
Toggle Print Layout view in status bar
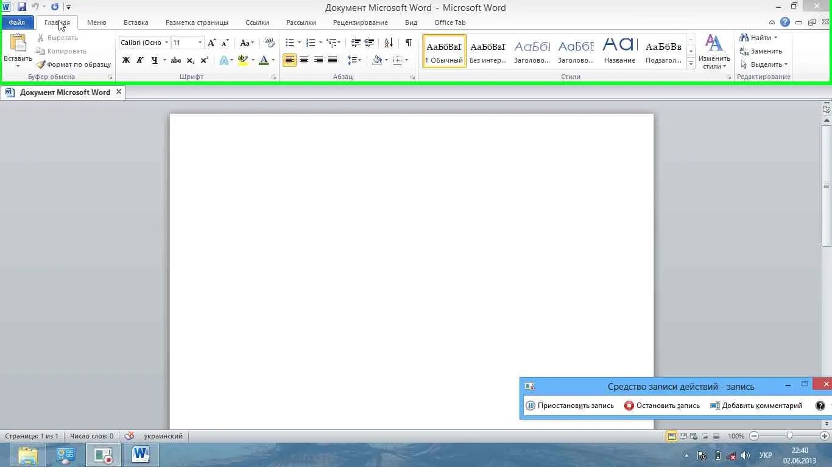click(x=671, y=436)
